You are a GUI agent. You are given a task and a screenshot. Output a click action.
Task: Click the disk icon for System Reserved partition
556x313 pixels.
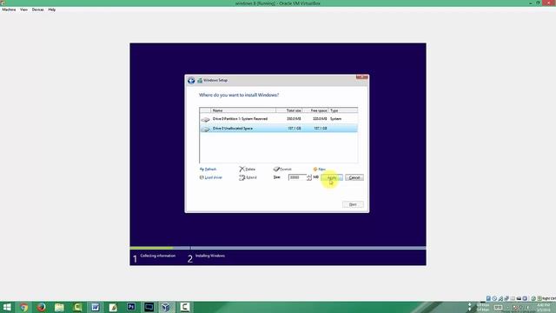[x=205, y=120]
